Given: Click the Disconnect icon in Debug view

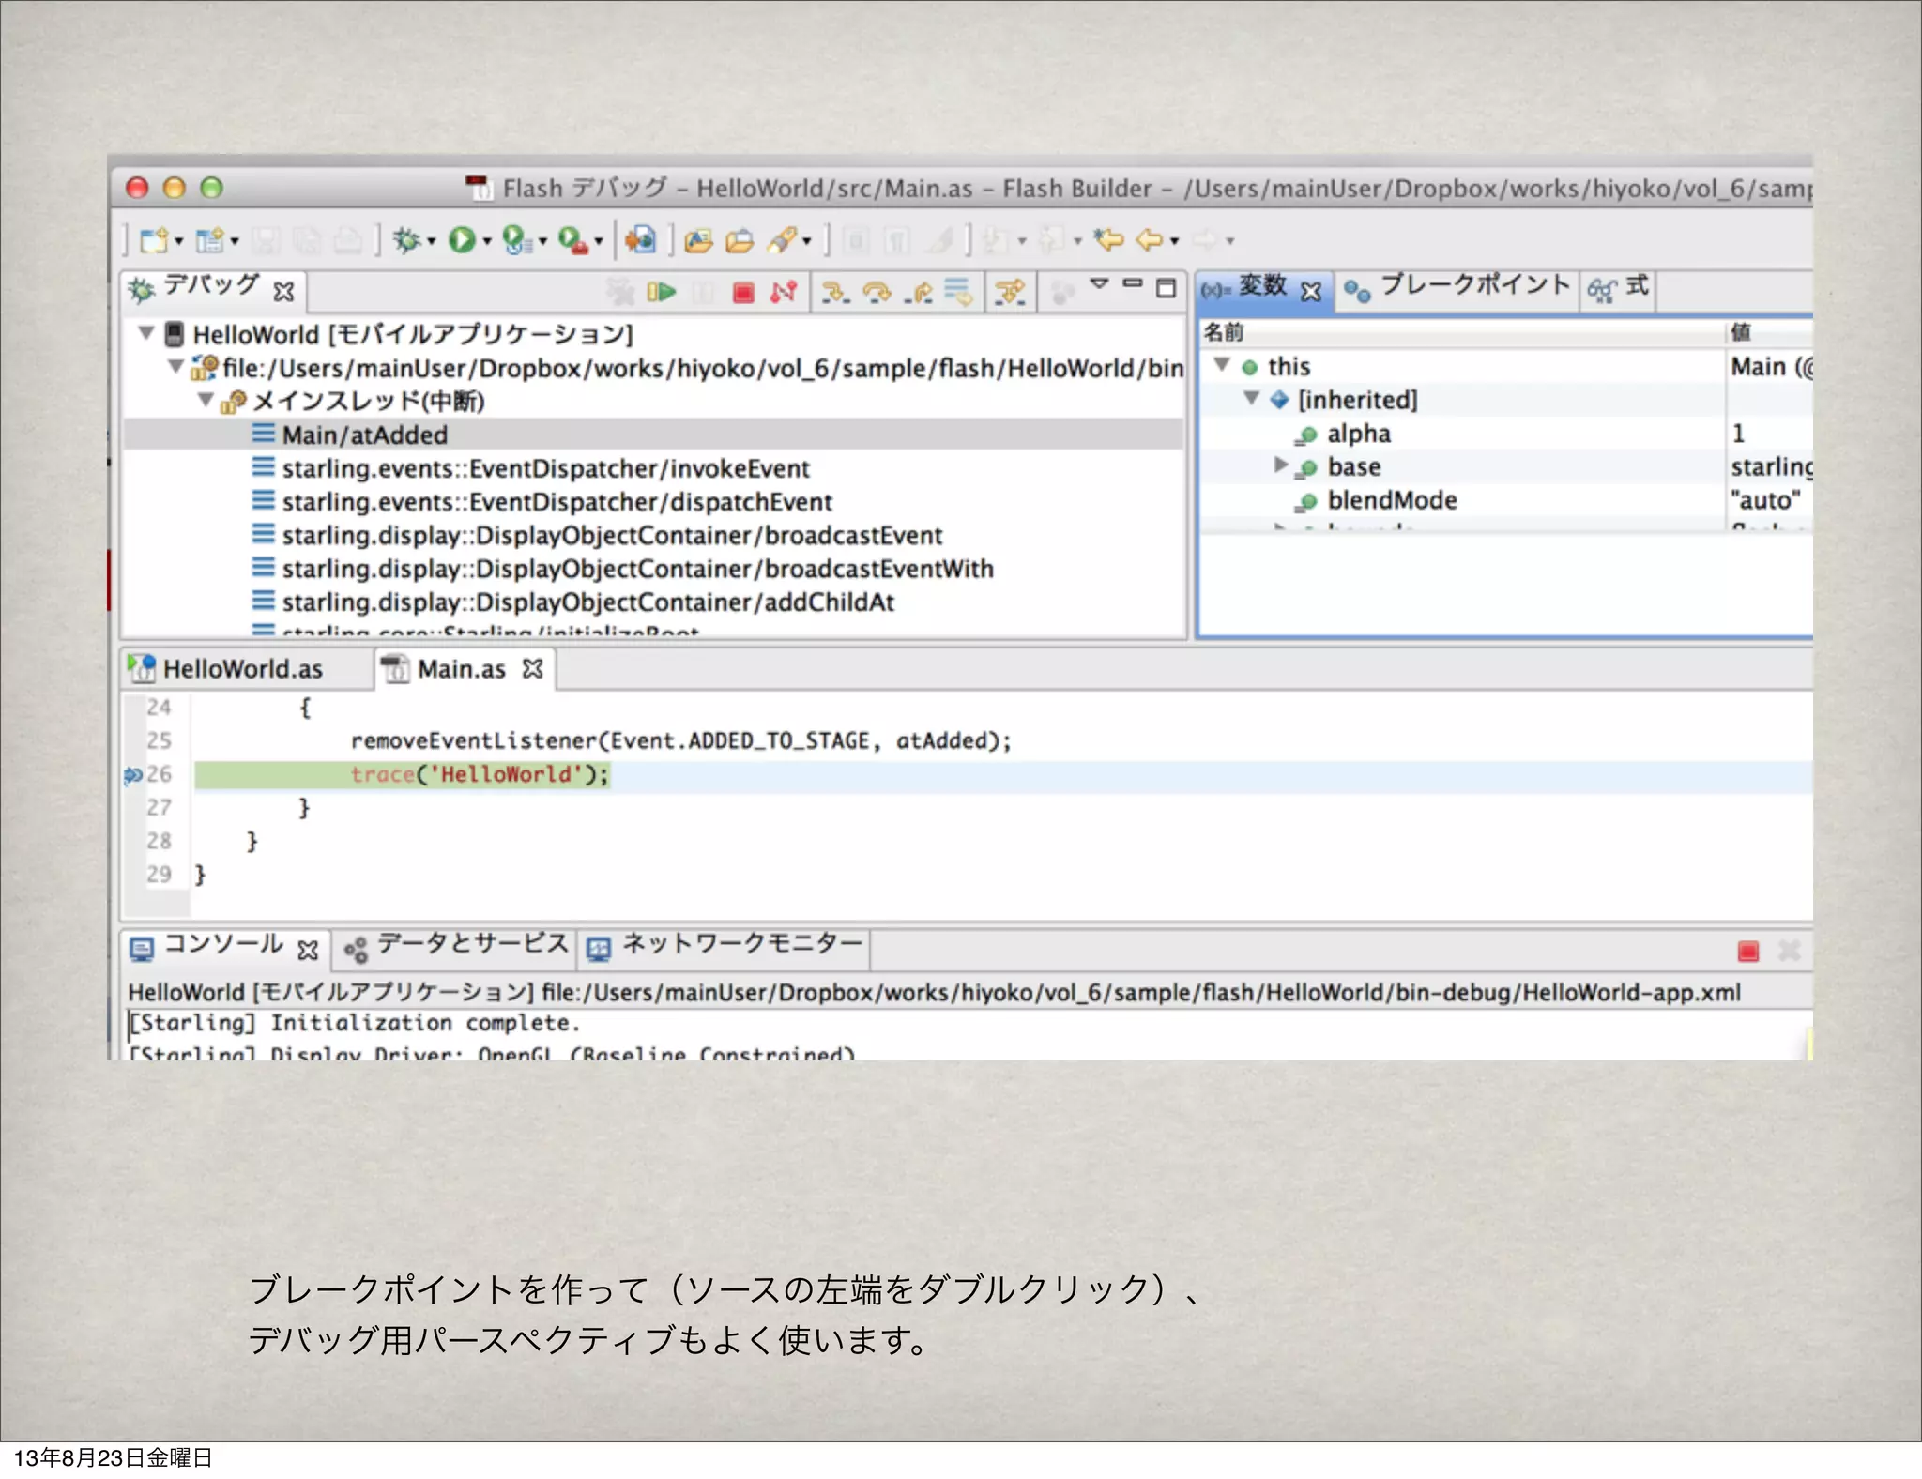Looking at the screenshot, I should click(784, 293).
